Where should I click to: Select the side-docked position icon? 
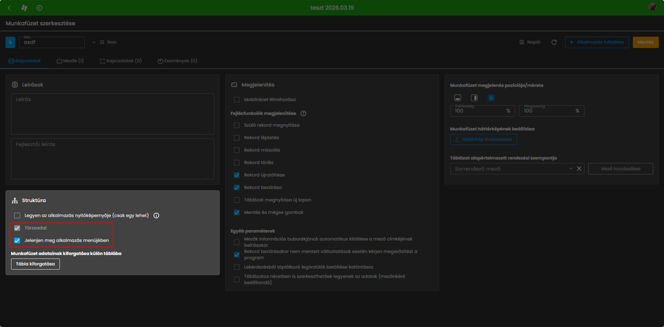coord(474,98)
